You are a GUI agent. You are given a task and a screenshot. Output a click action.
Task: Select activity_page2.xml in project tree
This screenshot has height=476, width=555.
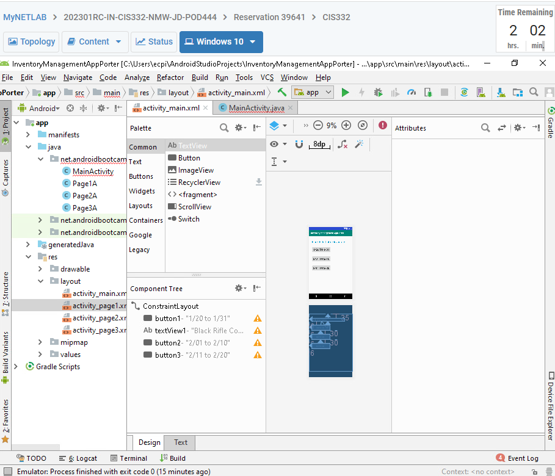click(95, 318)
